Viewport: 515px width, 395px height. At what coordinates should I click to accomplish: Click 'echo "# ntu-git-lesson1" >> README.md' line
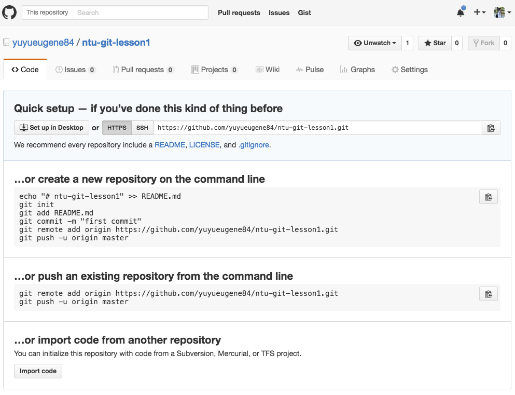(x=100, y=196)
